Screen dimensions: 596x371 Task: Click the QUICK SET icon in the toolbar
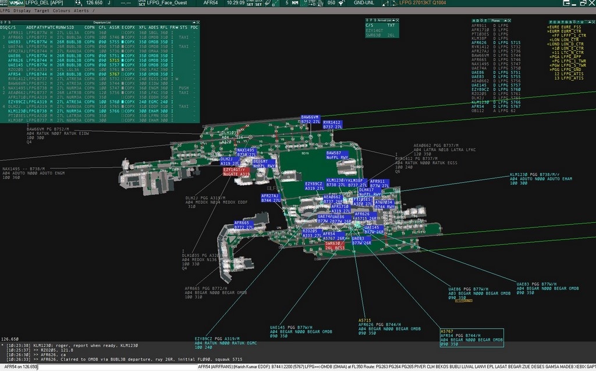(x=258, y=5)
